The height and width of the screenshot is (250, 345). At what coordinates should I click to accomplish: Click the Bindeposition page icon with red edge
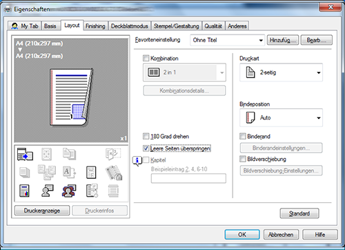pos(250,117)
